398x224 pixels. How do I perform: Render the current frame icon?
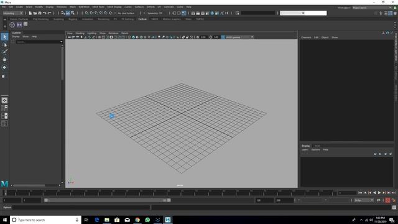click(198, 13)
